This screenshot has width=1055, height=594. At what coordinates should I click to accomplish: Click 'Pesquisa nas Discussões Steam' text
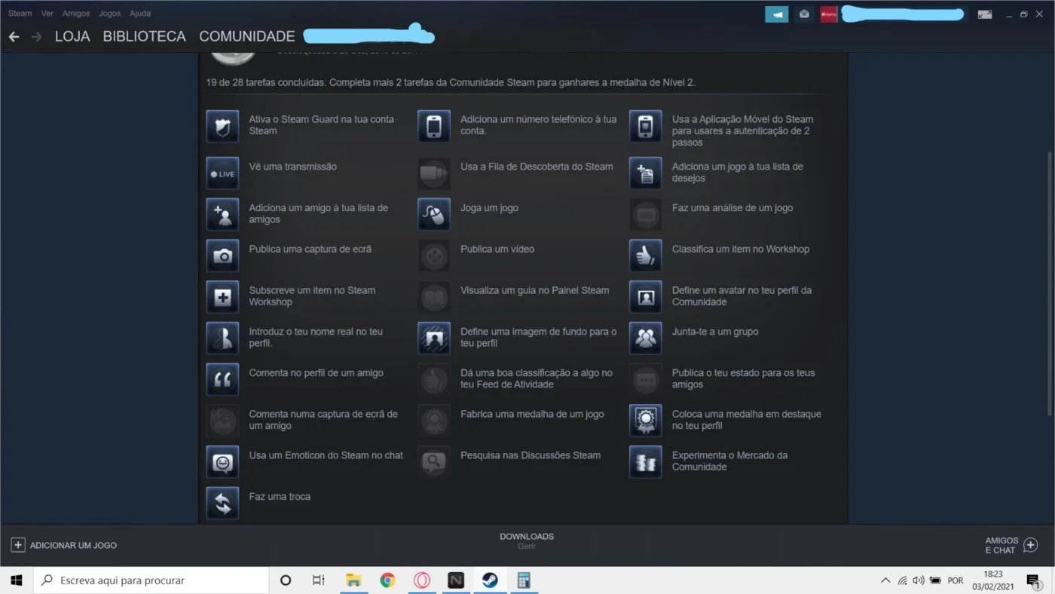(x=531, y=455)
